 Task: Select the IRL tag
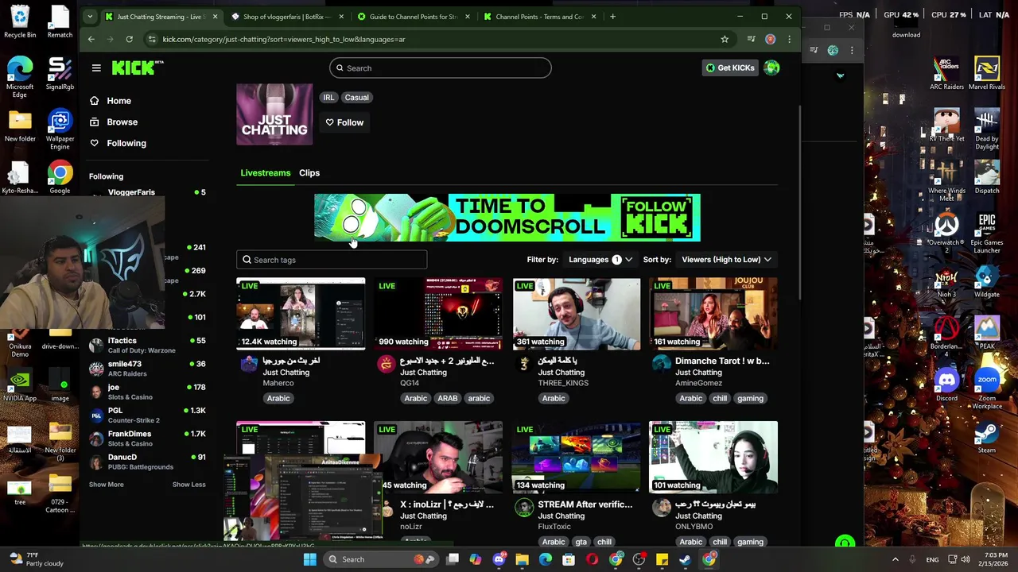click(x=328, y=98)
